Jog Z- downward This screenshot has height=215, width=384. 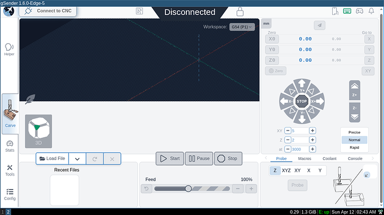click(355, 112)
